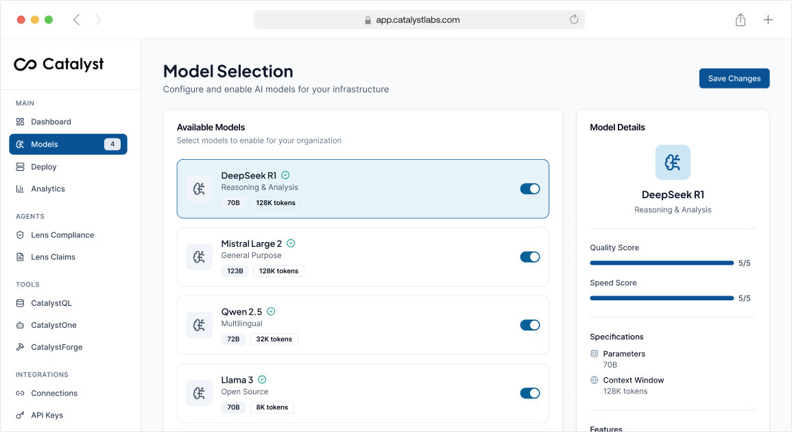The image size is (792, 432).
Task: Click the Context Window globe icon
Action: point(595,380)
